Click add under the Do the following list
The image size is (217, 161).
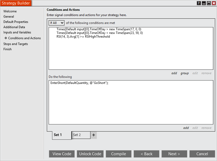click(186, 128)
